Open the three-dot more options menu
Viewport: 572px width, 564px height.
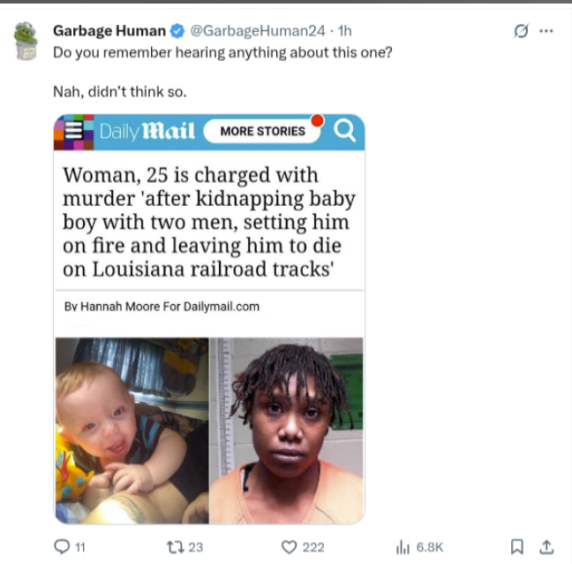(x=546, y=31)
